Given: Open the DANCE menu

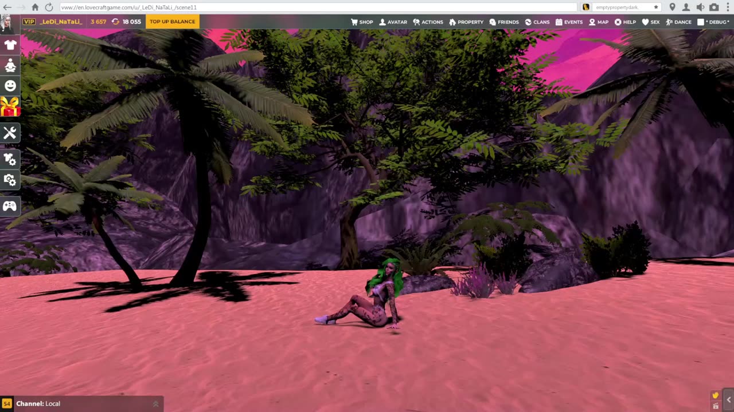Looking at the screenshot, I should pos(678,22).
